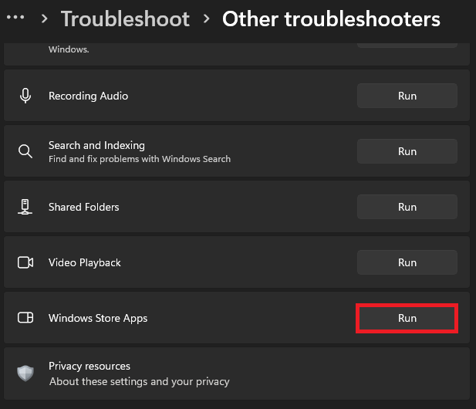The width and height of the screenshot is (476, 409).
Task: Run the Video Playback troubleshooter
Action: [407, 262]
